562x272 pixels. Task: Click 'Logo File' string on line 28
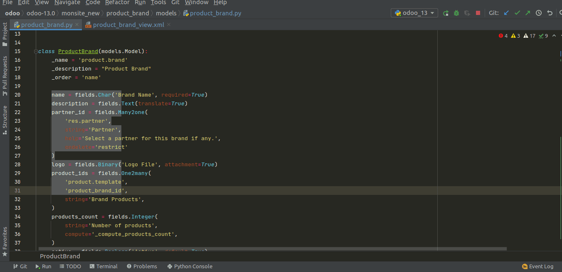point(140,165)
